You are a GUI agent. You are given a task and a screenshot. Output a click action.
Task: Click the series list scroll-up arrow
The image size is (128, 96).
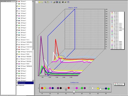click(x=33, y=1)
